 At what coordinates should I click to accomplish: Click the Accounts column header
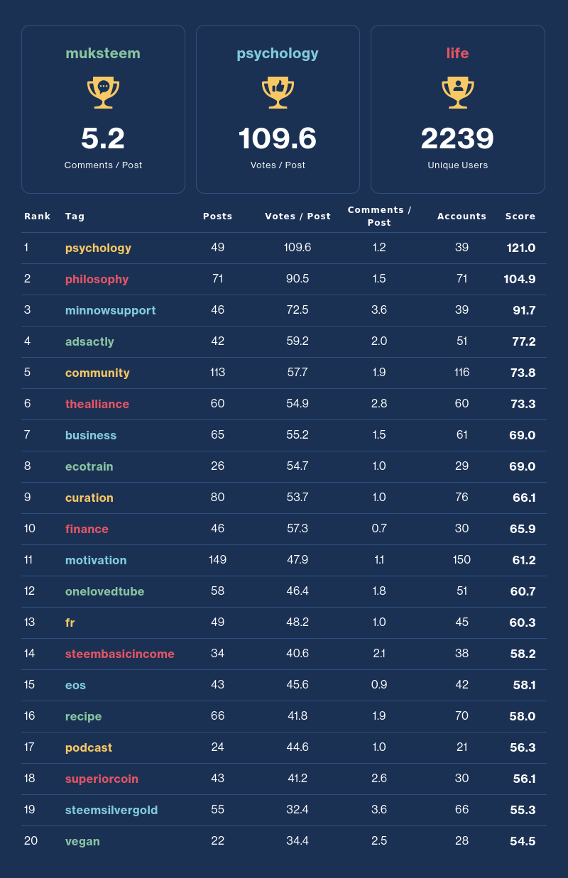click(x=462, y=216)
